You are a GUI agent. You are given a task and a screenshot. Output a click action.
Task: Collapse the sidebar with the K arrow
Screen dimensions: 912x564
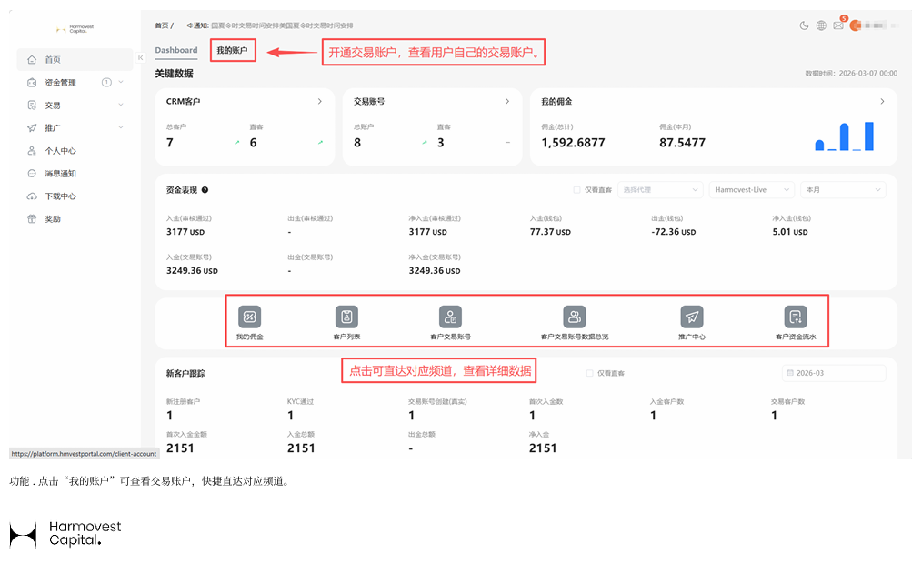point(140,57)
